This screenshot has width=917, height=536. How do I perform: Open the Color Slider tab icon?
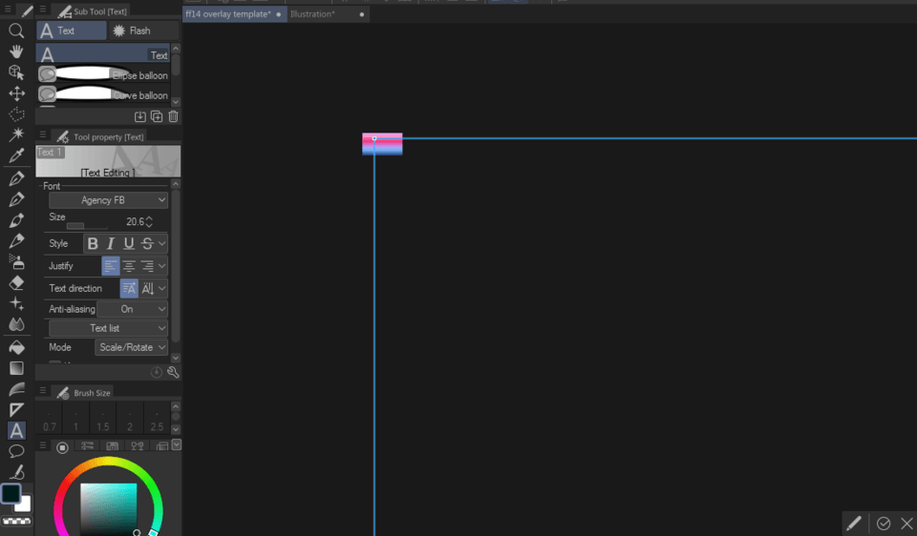click(x=87, y=446)
